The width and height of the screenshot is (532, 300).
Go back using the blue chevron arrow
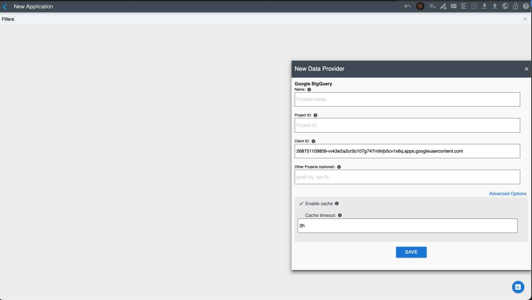click(5, 6)
